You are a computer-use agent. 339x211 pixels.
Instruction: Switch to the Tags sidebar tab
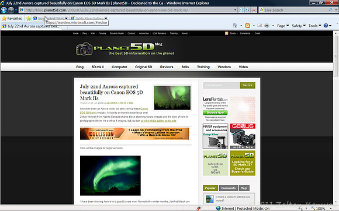click(x=244, y=188)
